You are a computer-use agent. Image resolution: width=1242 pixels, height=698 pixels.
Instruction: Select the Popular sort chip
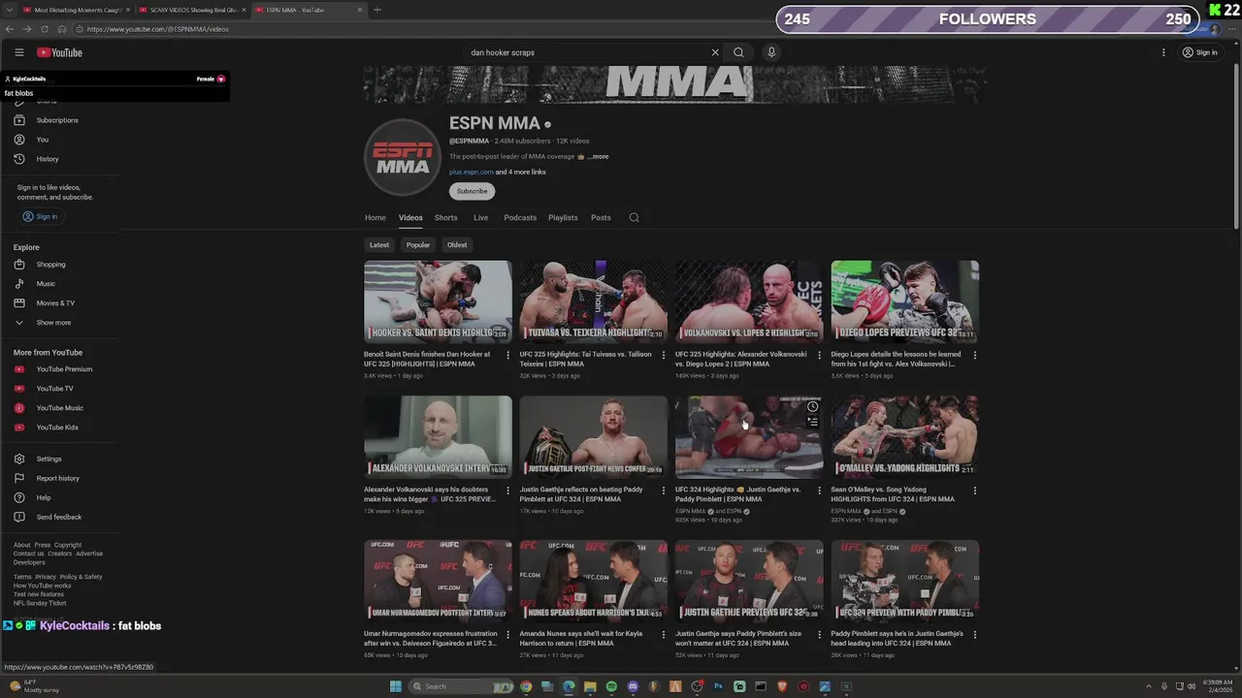(x=418, y=244)
